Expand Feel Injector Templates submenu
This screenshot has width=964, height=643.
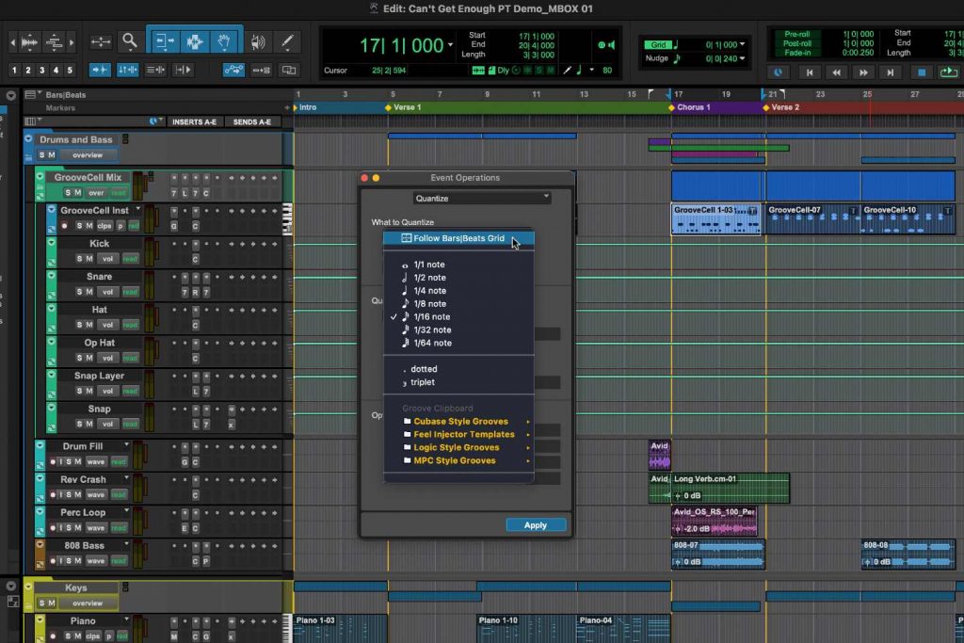(458, 435)
